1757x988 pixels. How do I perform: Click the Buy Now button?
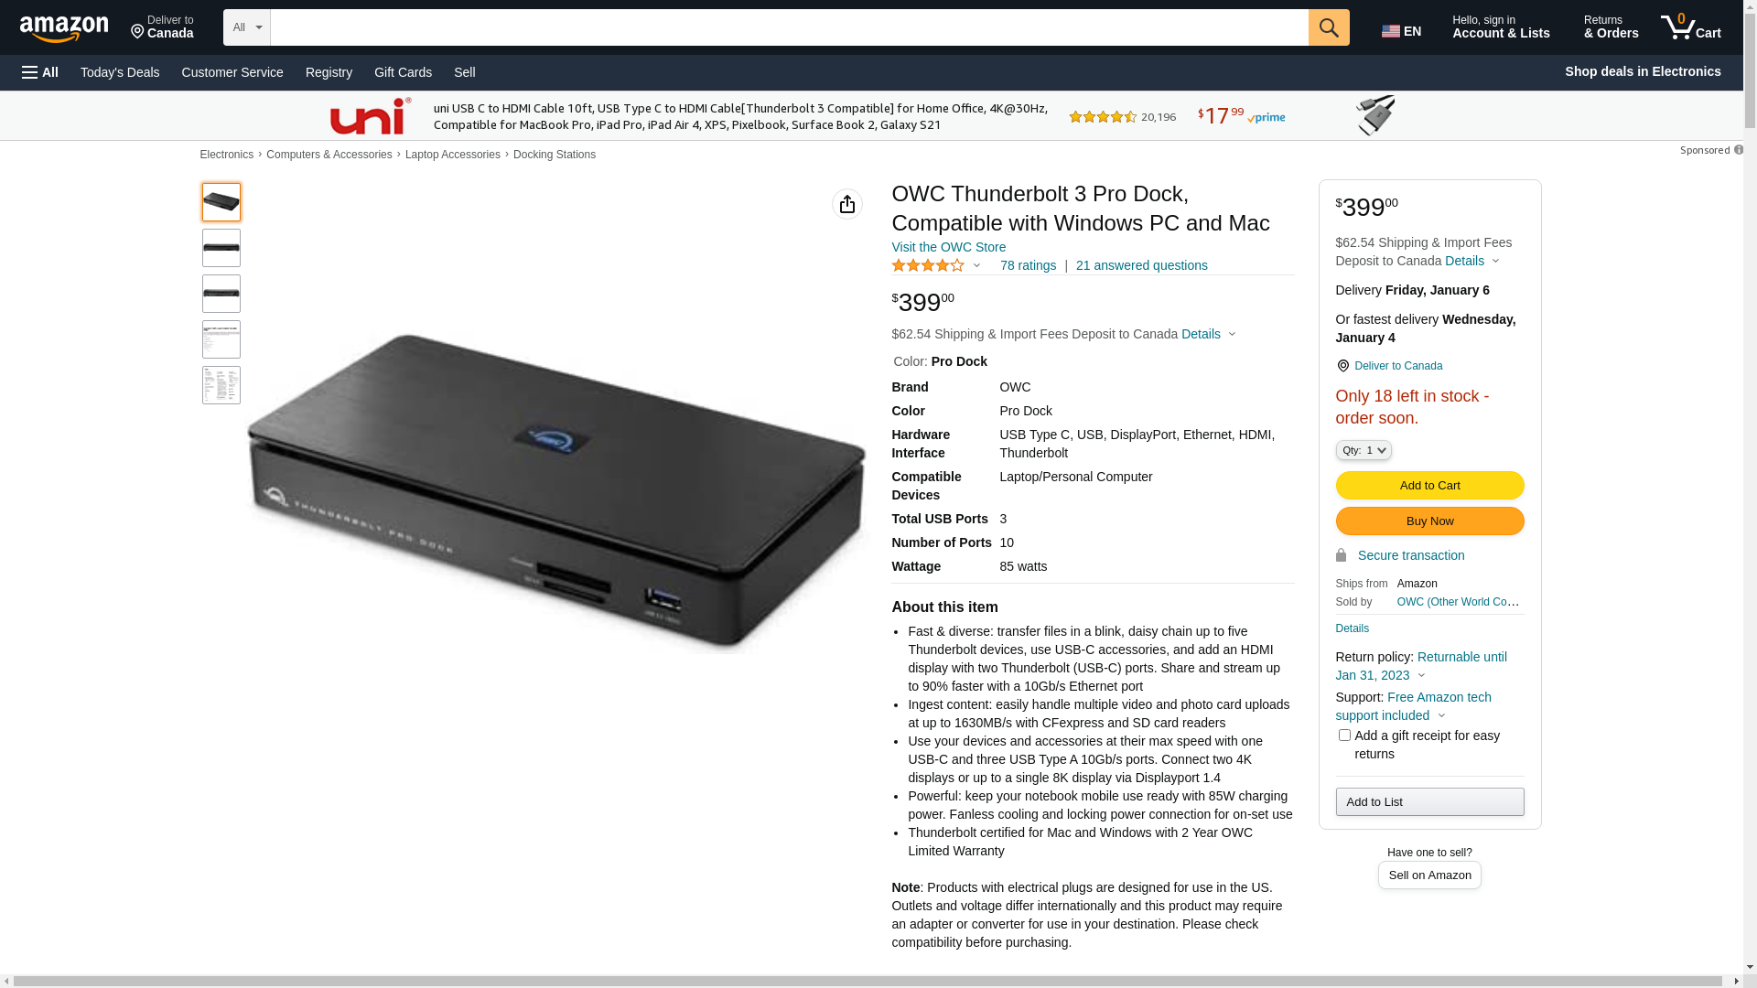click(x=1429, y=521)
